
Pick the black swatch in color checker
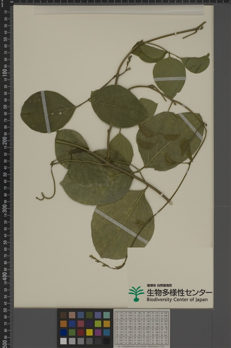point(107,341)
